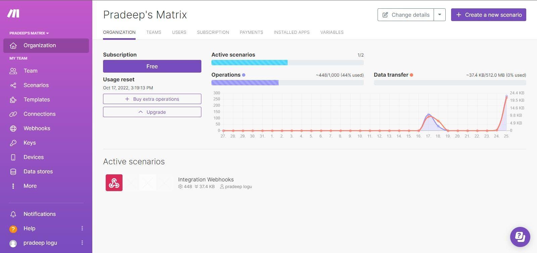Click the Data transfer progress bar
This screenshot has height=253, width=537.
click(x=450, y=83)
